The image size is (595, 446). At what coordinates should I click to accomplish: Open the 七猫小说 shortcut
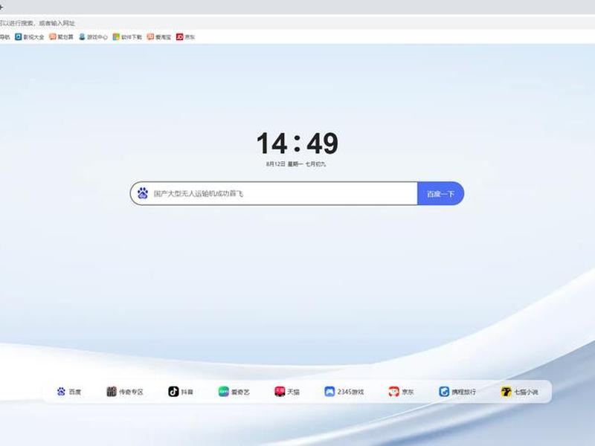tap(519, 392)
